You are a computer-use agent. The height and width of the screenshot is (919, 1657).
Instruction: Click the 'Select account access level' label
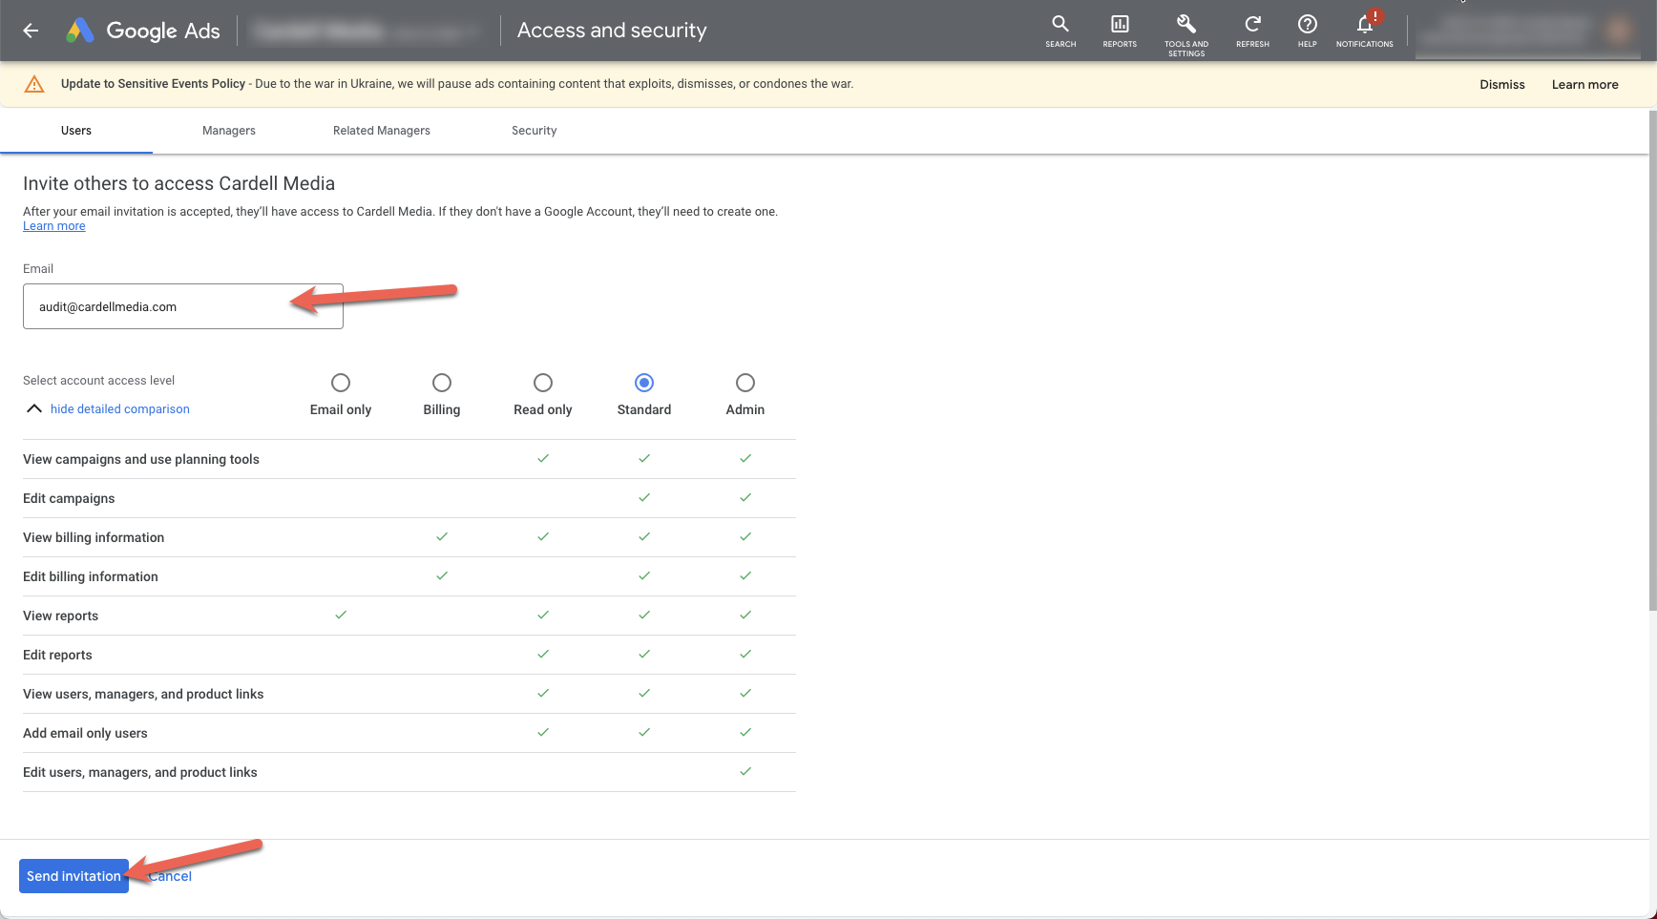pyautogui.click(x=99, y=381)
